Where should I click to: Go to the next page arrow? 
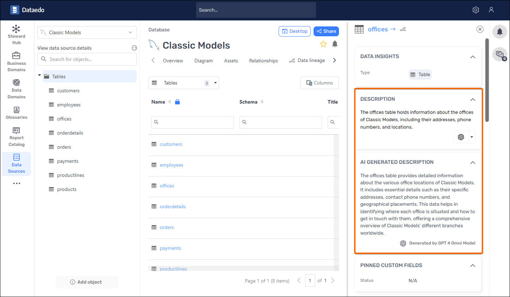coord(333,280)
